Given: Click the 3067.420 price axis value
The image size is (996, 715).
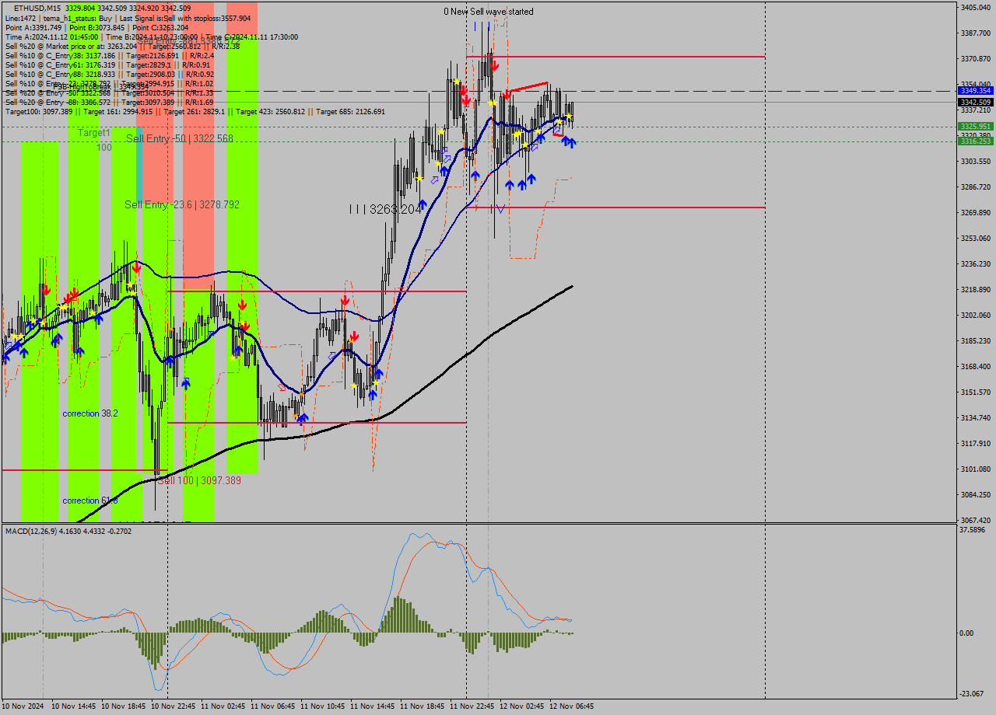Looking at the screenshot, I should click(975, 520).
